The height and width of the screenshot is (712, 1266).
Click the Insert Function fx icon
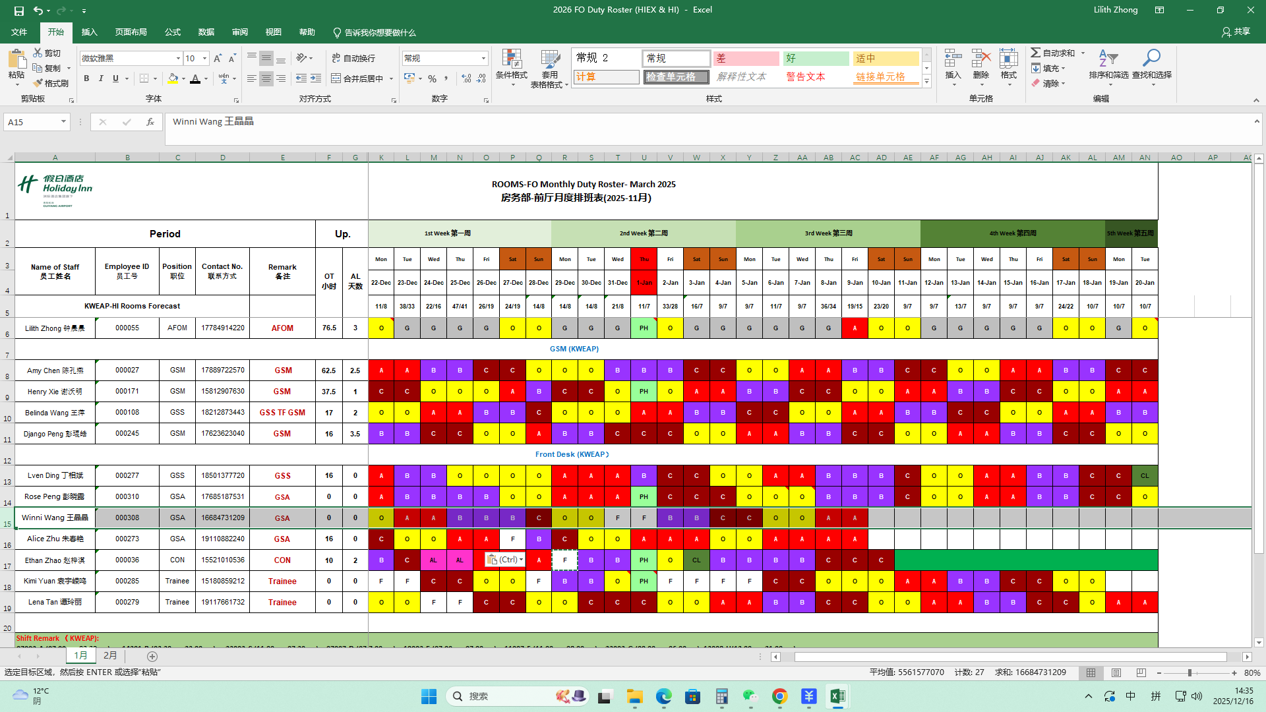(x=150, y=122)
